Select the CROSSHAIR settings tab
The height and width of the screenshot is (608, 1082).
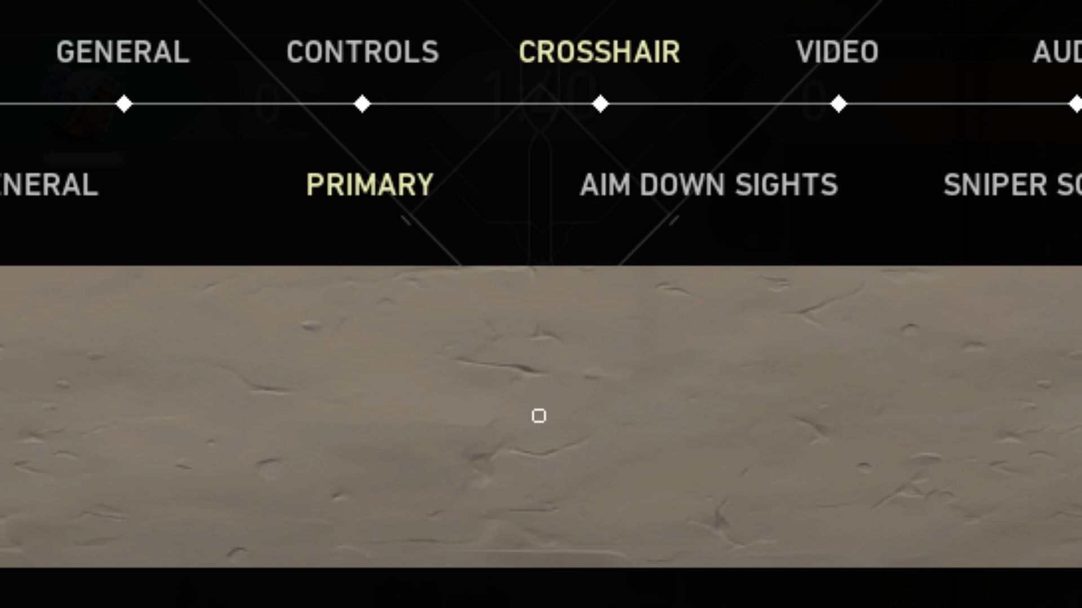click(x=600, y=52)
